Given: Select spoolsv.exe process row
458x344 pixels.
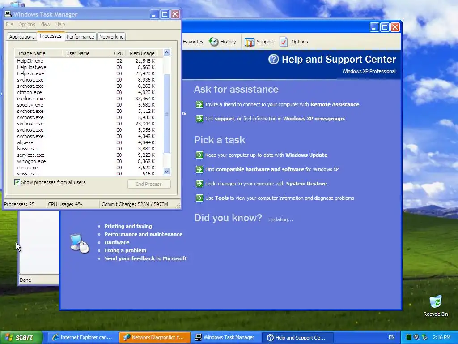Looking at the screenshot, I should point(88,105).
